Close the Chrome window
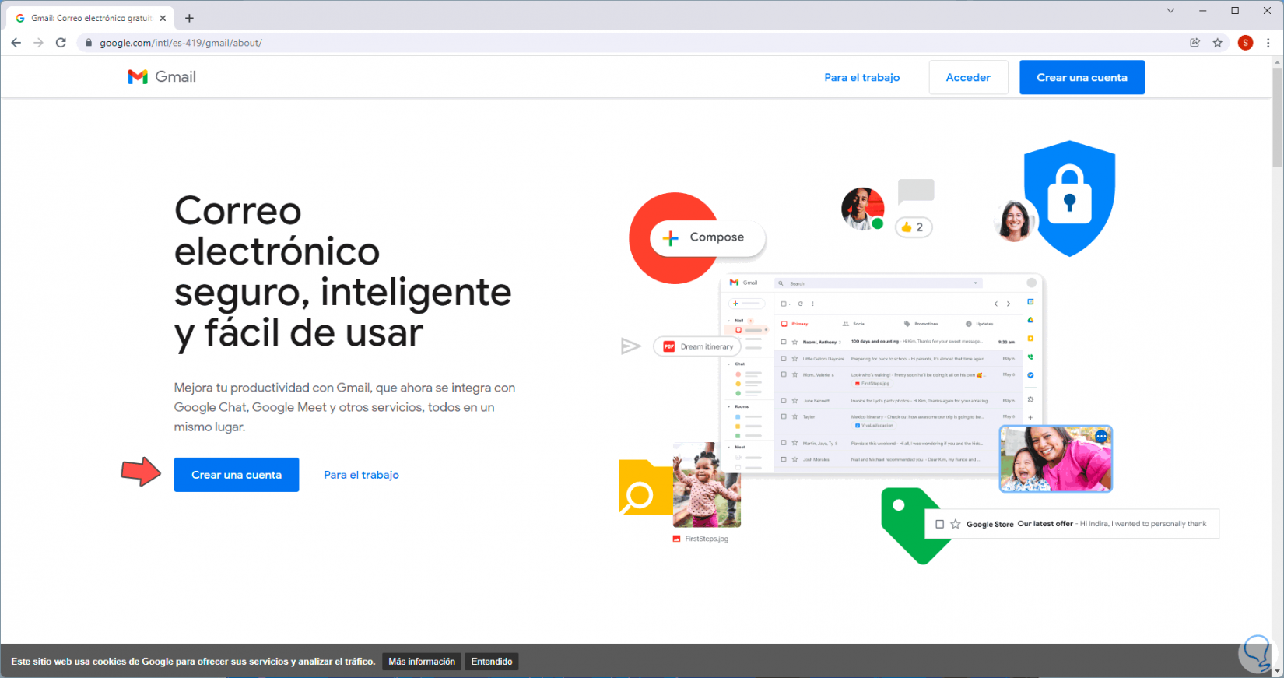This screenshot has width=1284, height=678. pos(1267,11)
